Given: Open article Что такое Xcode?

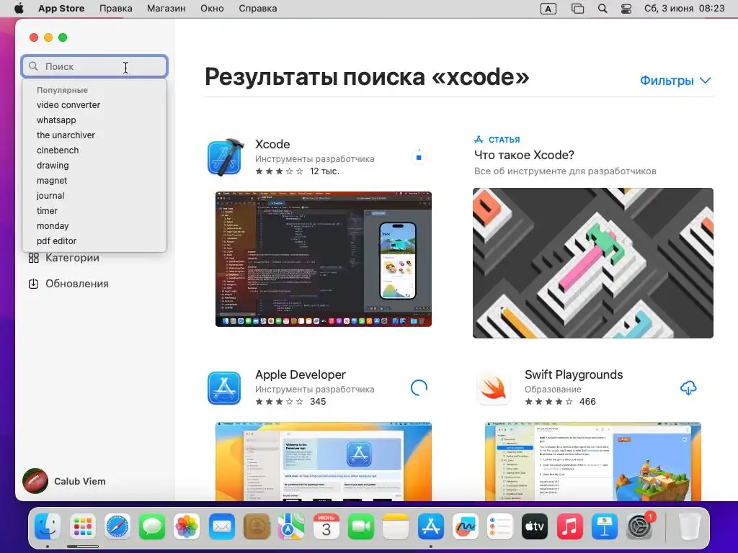Looking at the screenshot, I should point(524,155).
